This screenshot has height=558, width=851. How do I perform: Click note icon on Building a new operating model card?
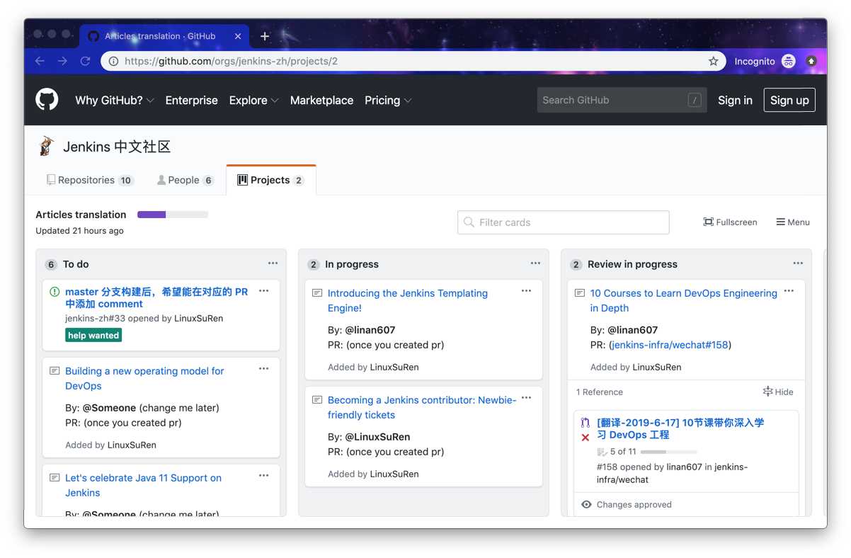[x=55, y=371]
